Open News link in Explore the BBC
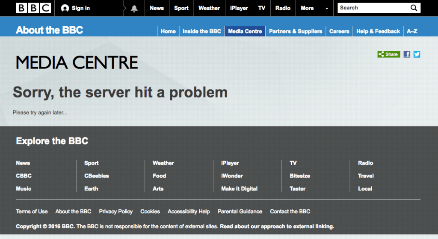This screenshot has height=239, width=438. (x=23, y=163)
